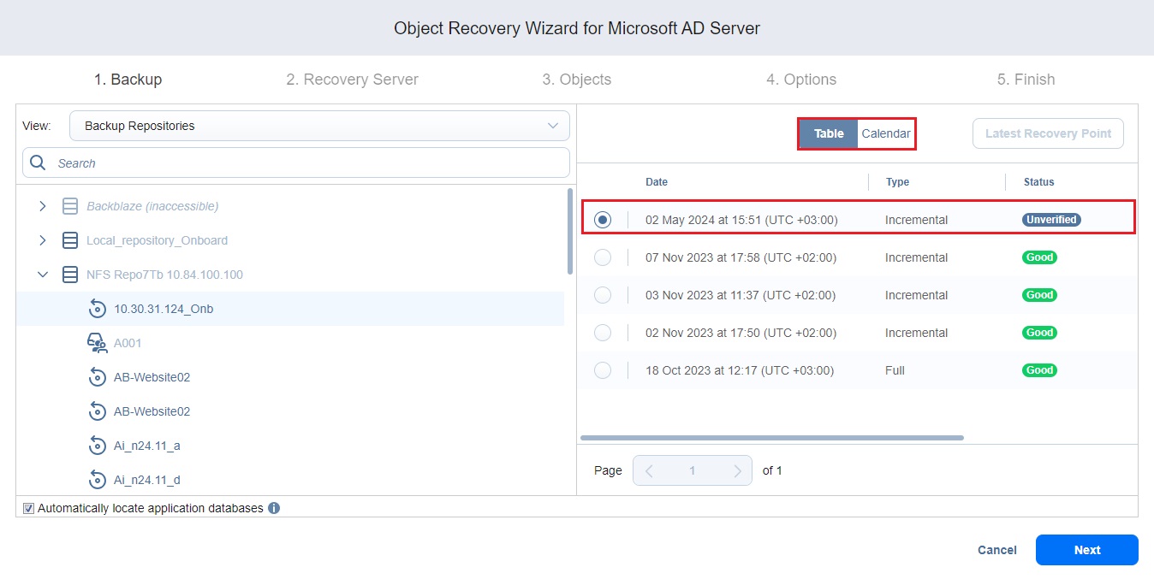Uncheck Automatically locate application databases
Image resolution: width=1154 pixels, height=579 pixels.
coord(28,508)
